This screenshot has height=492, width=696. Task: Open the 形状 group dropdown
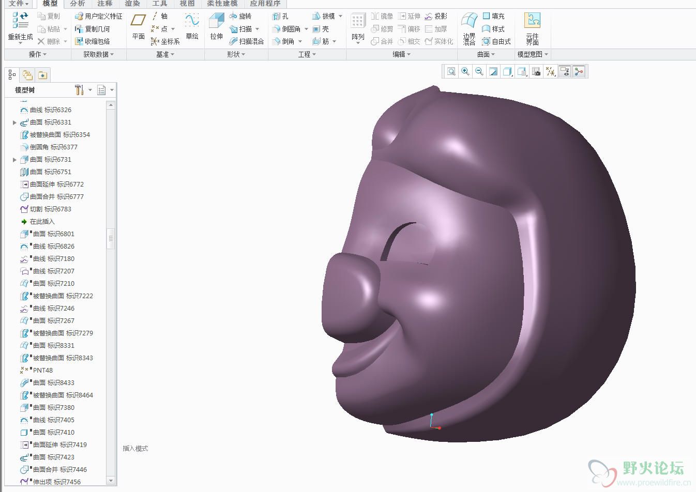tap(236, 54)
